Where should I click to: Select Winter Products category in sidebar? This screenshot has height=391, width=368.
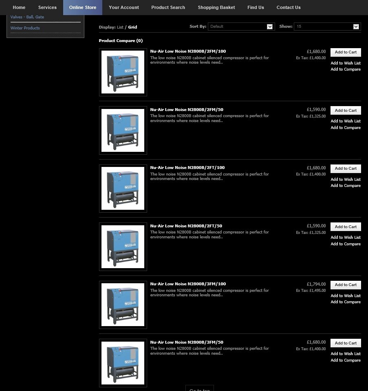pyautogui.click(x=25, y=28)
